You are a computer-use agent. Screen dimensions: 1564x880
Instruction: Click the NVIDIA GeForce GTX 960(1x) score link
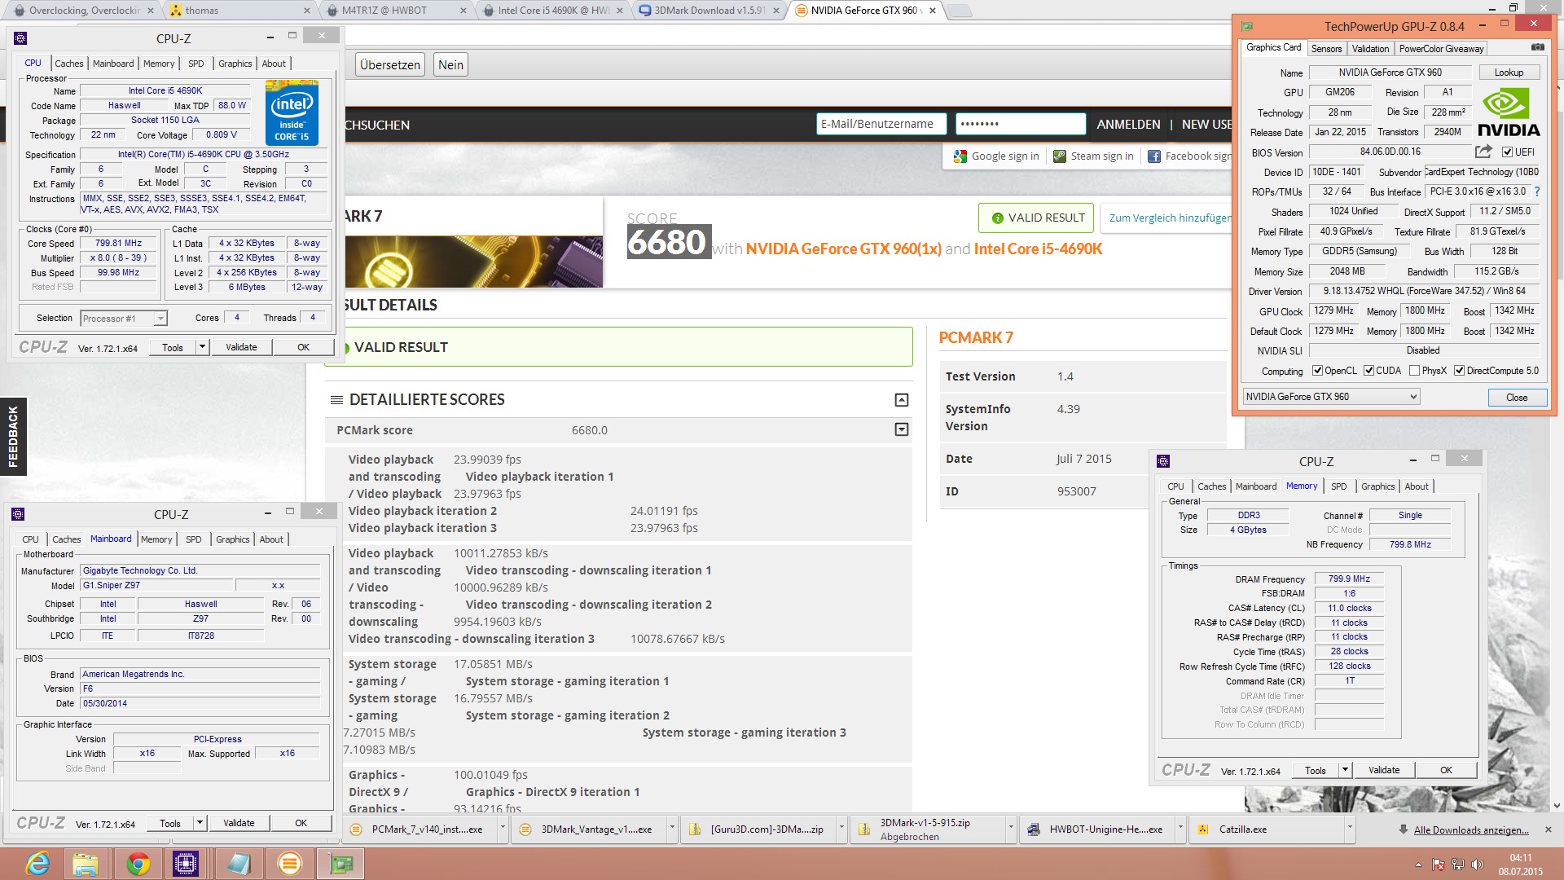[844, 249]
